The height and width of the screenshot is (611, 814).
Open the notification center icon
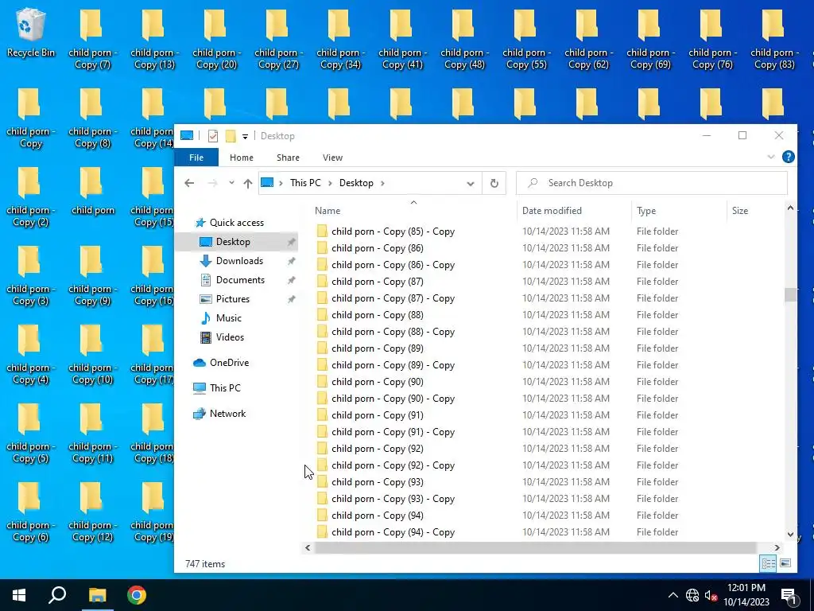pos(788,596)
